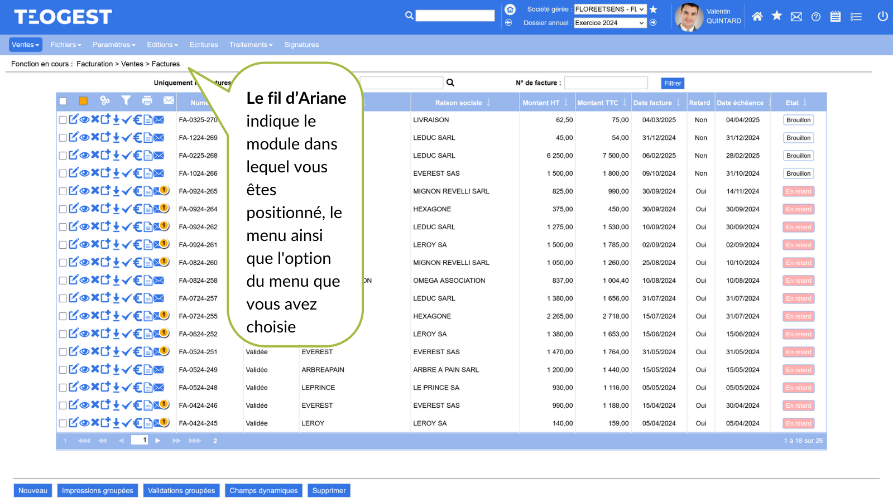893x502 pixels.
Task: View invoice FA-0724-257 using the eye icon
Action: (84, 298)
